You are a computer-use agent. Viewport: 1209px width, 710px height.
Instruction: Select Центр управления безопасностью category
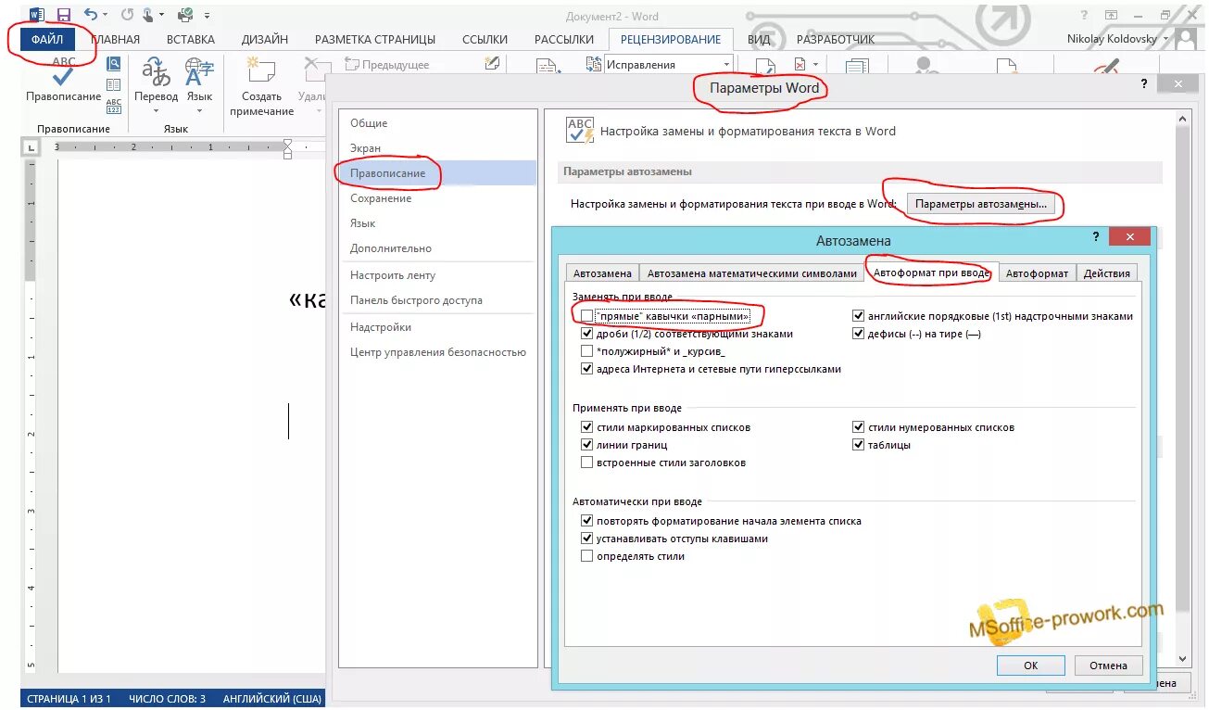438,352
